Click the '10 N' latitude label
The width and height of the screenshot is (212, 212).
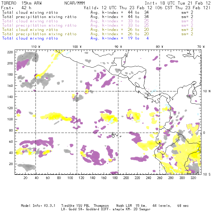tap(207, 91)
